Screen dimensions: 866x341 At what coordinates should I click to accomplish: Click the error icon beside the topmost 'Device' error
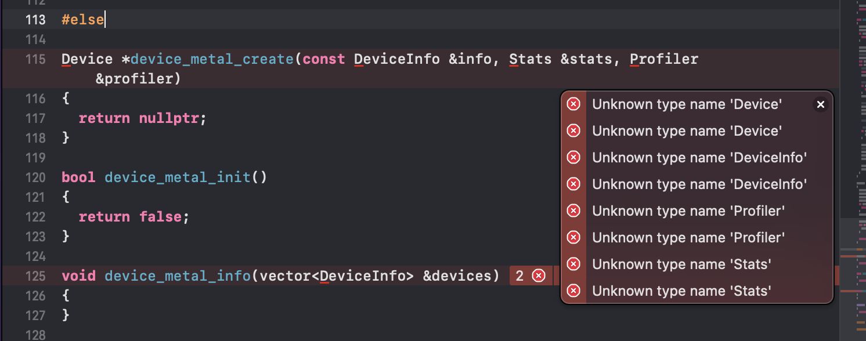[573, 104]
